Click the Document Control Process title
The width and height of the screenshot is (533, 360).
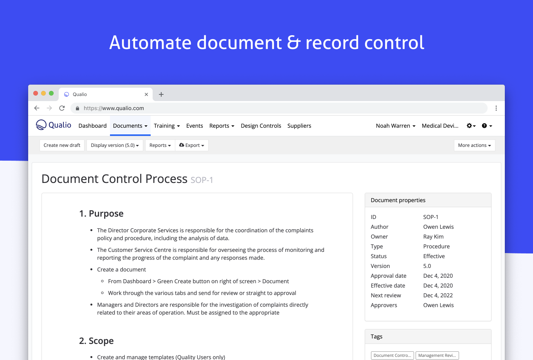pos(114,179)
